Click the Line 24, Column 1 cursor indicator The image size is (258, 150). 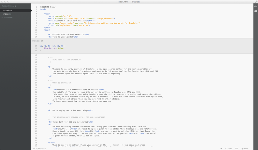[39, 148]
